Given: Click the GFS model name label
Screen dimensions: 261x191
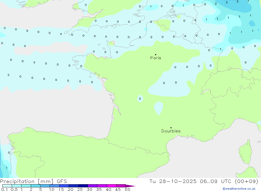Looking at the screenshot, I should (62, 181).
